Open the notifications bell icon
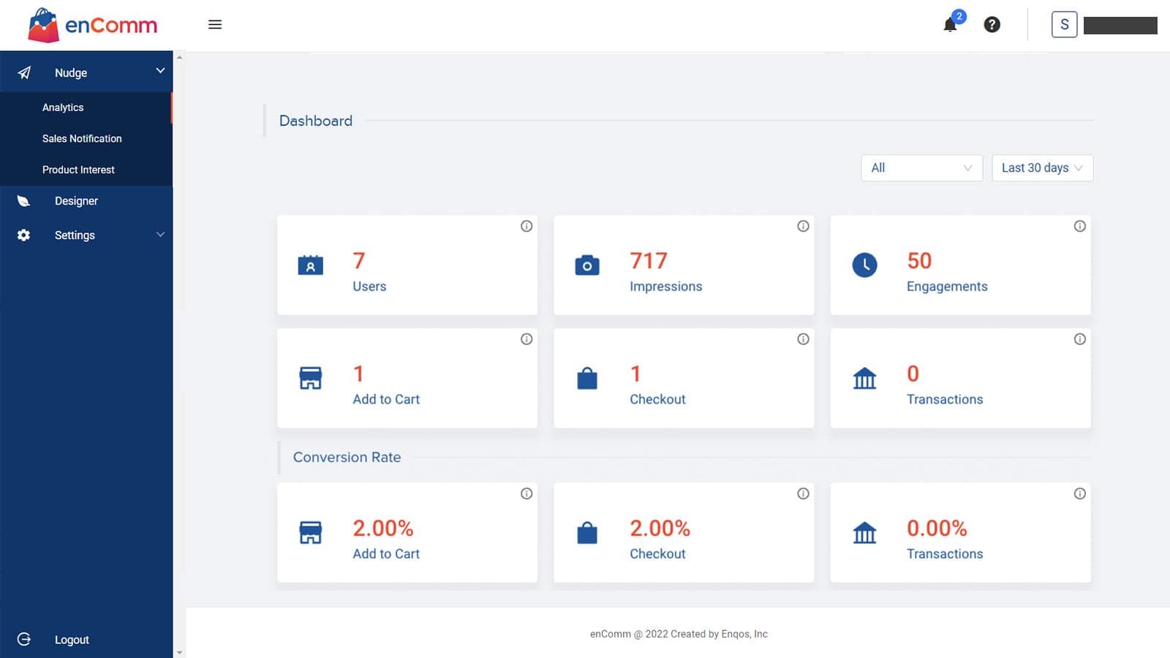This screenshot has width=1170, height=658. click(950, 24)
